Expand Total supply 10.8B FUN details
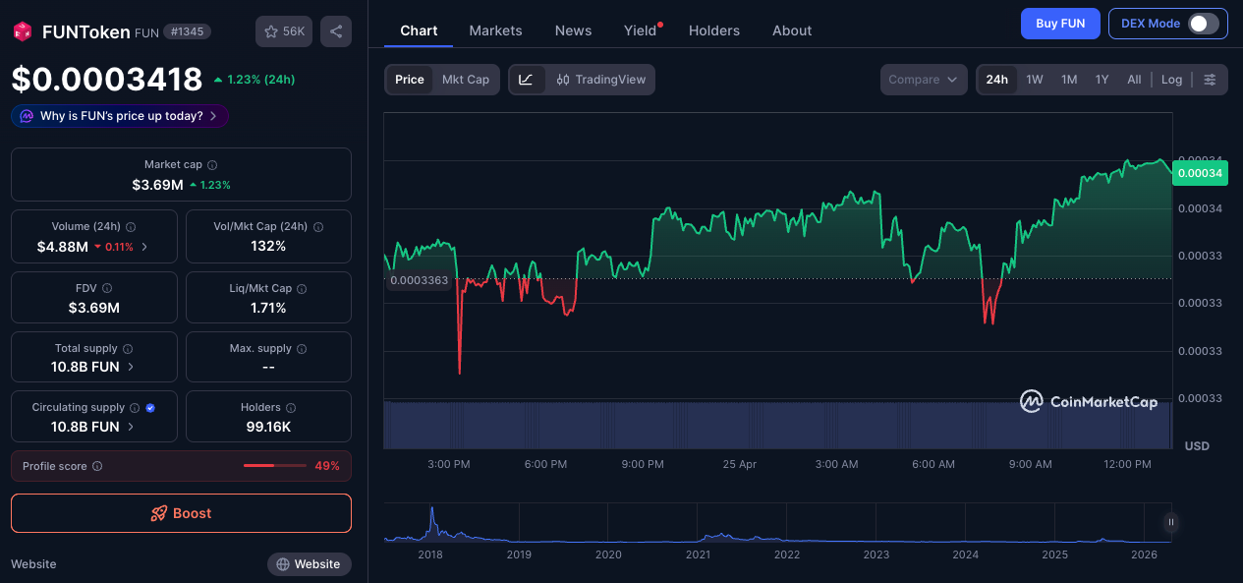 [131, 367]
